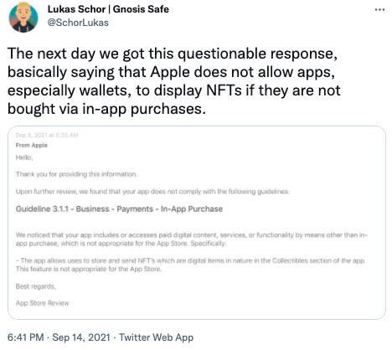Click the line about storing and sending NFT's
This screenshot has height=350, width=392.
(191, 260)
